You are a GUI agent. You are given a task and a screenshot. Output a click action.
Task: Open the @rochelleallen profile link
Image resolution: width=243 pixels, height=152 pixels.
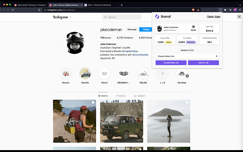140,55
